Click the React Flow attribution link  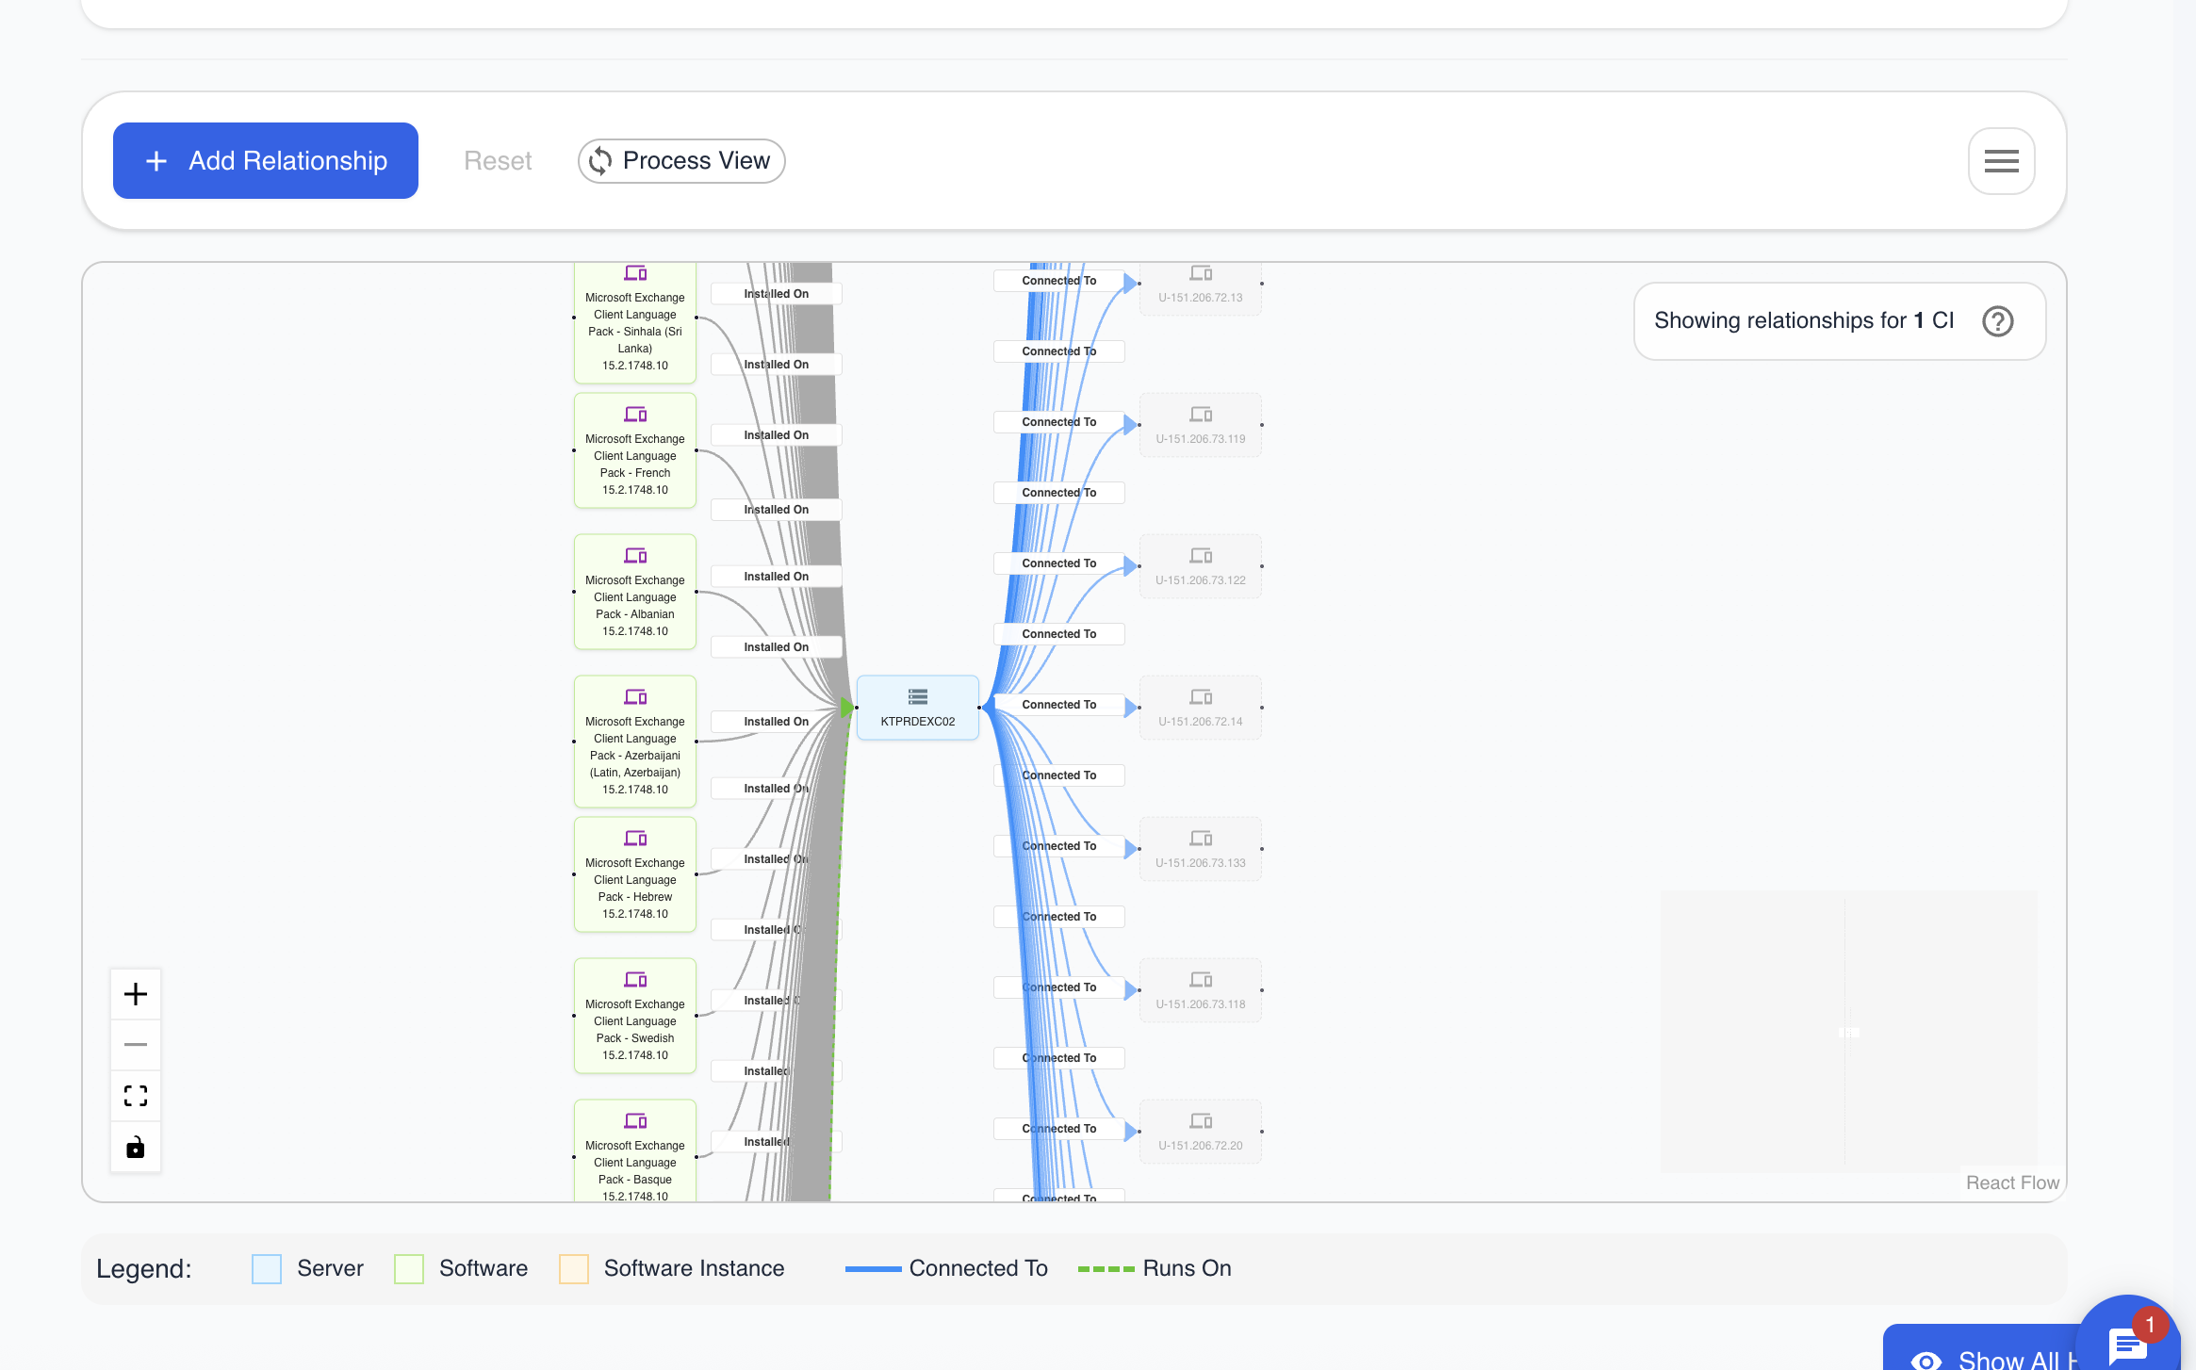pos(2012,1182)
